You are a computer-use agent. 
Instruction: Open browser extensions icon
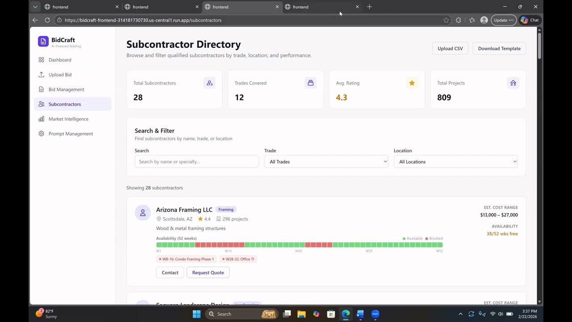(458, 20)
